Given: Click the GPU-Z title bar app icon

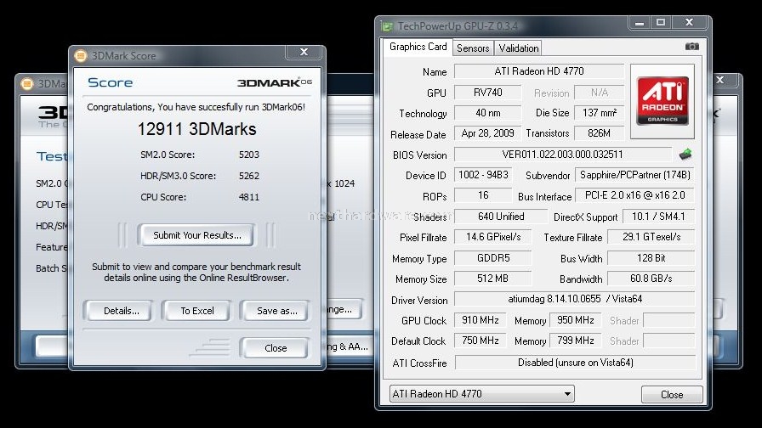Looking at the screenshot, I should point(387,25).
